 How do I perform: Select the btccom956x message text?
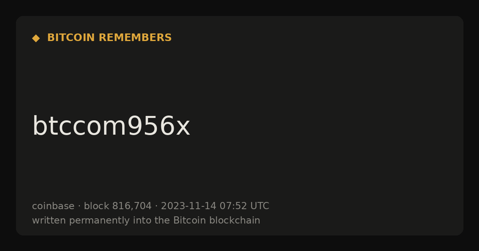tap(111, 127)
